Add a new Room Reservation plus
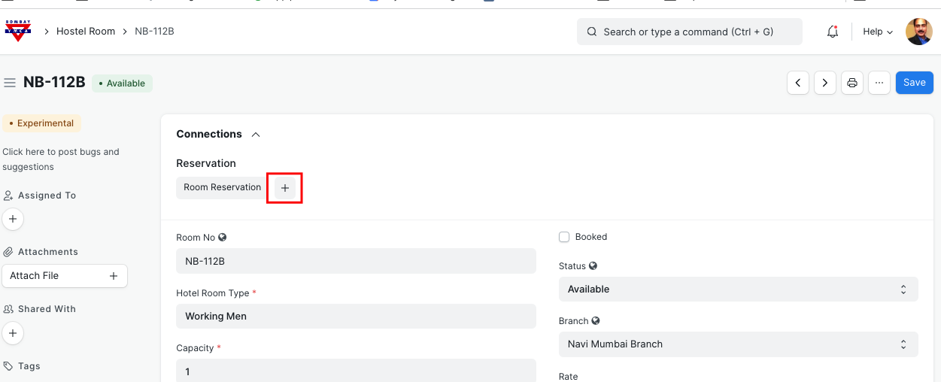The width and height of the screenshot is (941, 382). [x=285, y=188]
